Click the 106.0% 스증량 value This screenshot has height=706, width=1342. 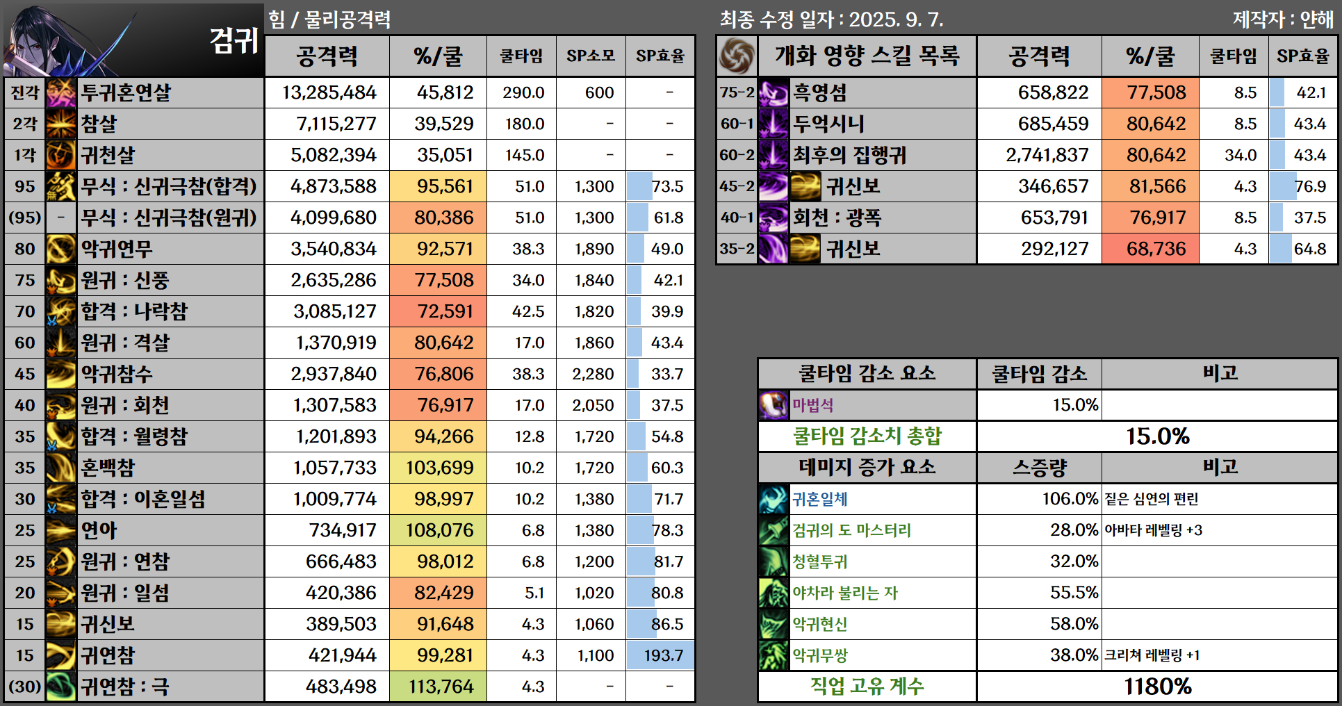pos(1070,499)
